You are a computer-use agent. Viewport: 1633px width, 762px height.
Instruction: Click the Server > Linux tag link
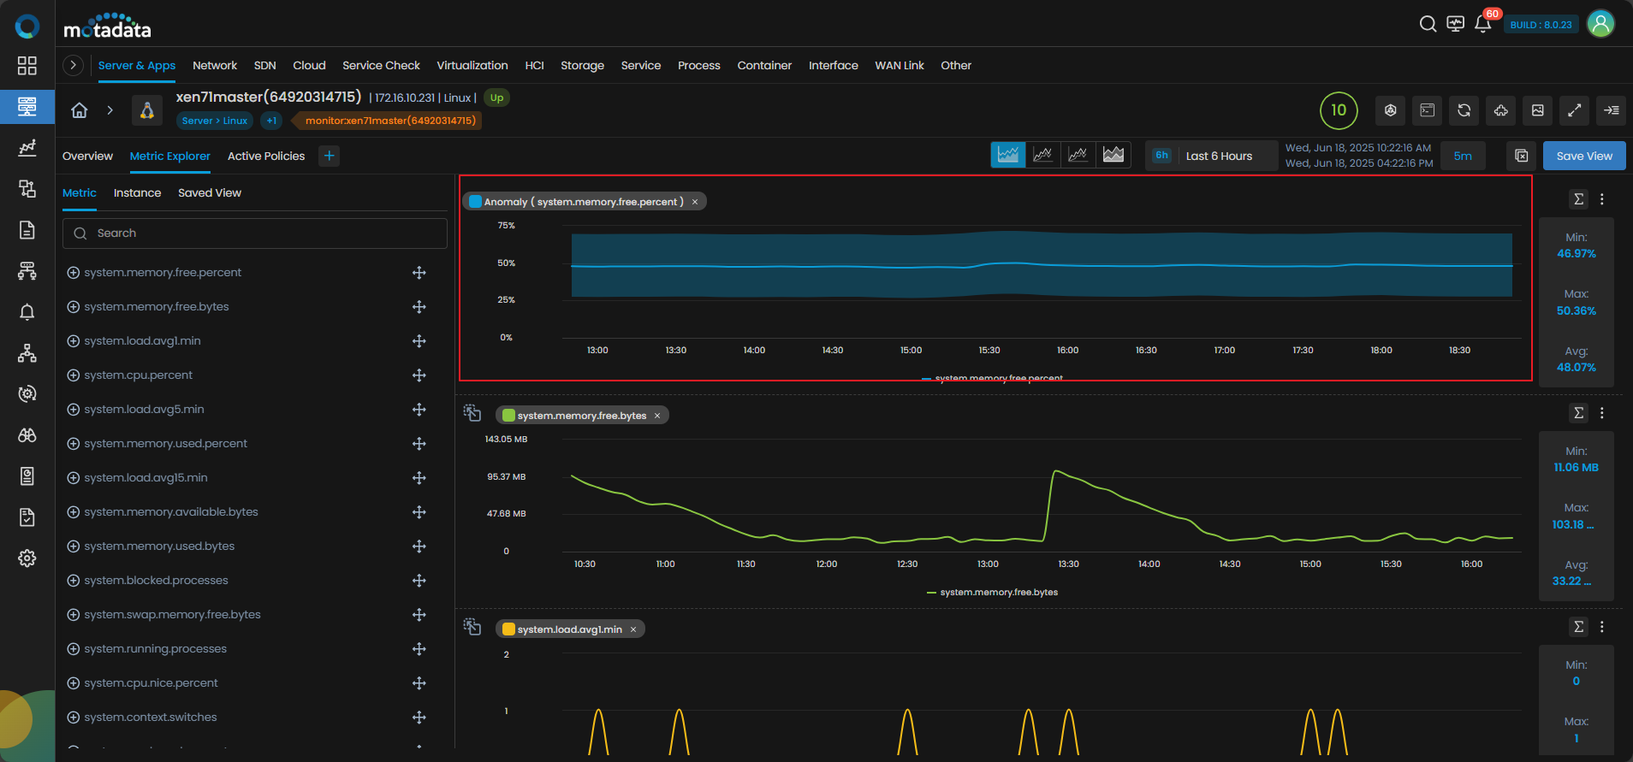(215, 121)
